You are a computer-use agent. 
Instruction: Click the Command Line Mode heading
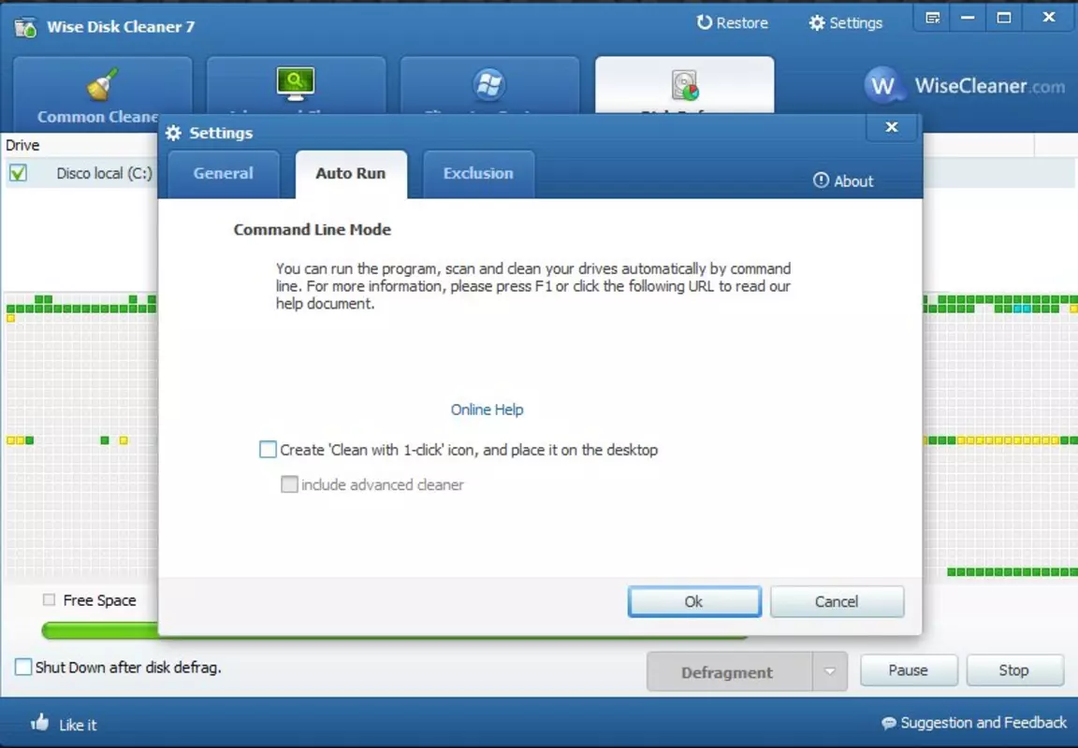point(313,229)
